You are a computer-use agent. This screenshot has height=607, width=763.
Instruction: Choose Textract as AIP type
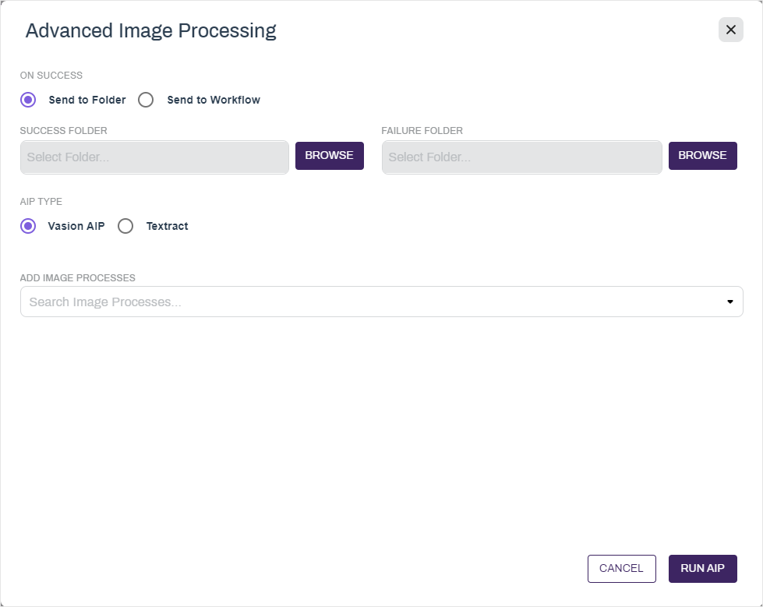tap(125, 226)
